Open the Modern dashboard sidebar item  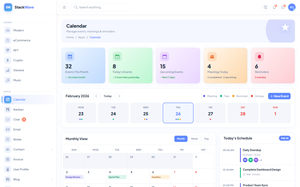[x=28, y=30]
